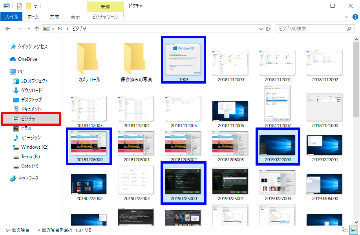This screenshot has width=360, height=235.
Task: Open the 共有 ribbon tab
Action: [x=55, y=17]
